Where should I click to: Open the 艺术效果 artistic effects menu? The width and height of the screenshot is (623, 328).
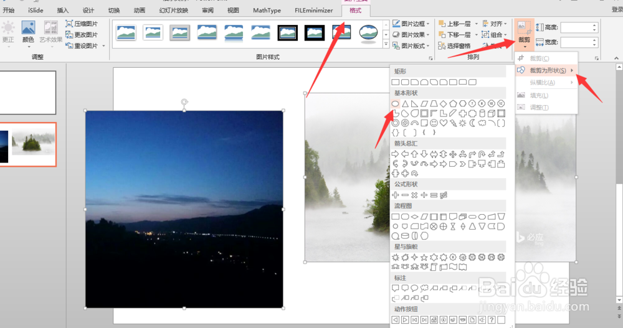coord(51,33)
